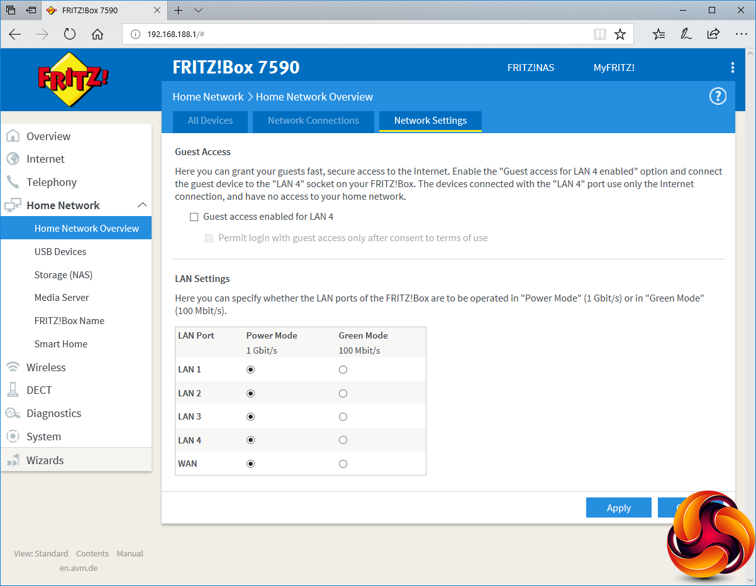This screenshot has height=586, width=756.
Task: Open the help question mark icon
Action: (718, 96)
